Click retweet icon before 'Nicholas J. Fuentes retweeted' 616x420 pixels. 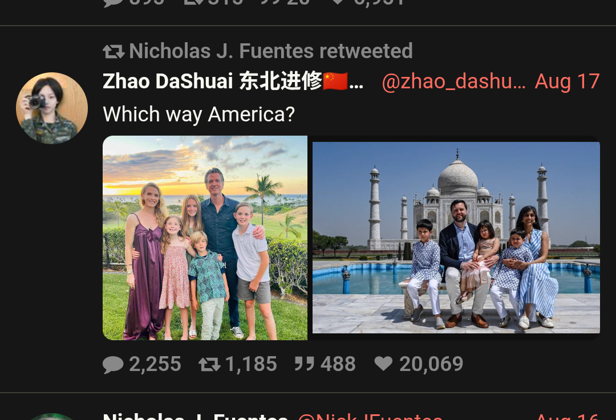tap(114, 51)
